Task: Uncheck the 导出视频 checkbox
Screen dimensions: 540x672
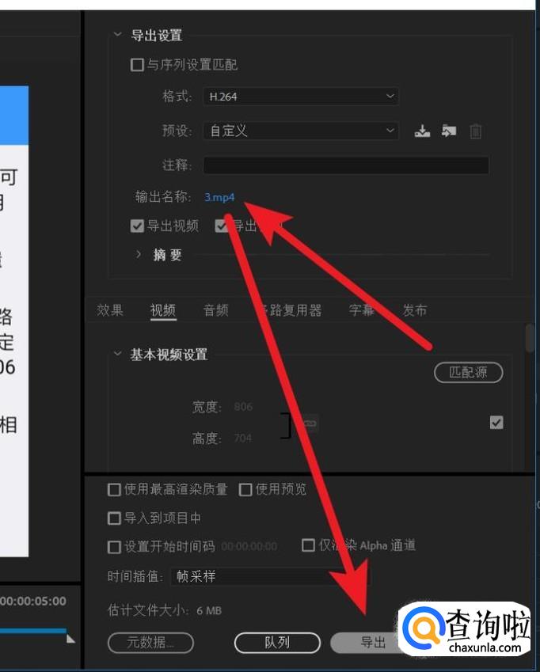Action: [137, 226]
